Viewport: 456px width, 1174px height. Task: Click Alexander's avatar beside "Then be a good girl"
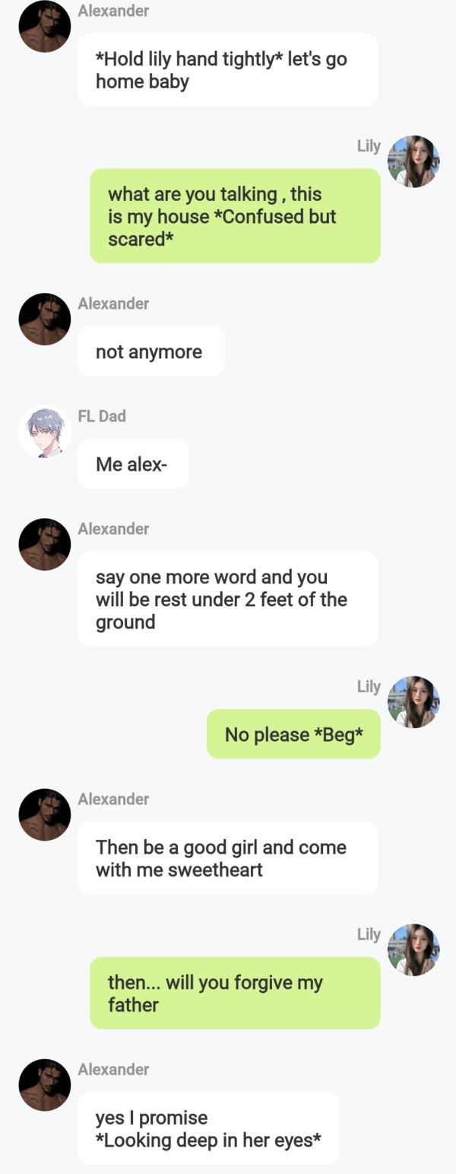[x=44, y=814]
